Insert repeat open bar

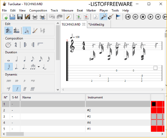(25, 45)
